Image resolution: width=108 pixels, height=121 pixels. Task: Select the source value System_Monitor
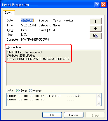pyautogui.click(x=63, y=20)
